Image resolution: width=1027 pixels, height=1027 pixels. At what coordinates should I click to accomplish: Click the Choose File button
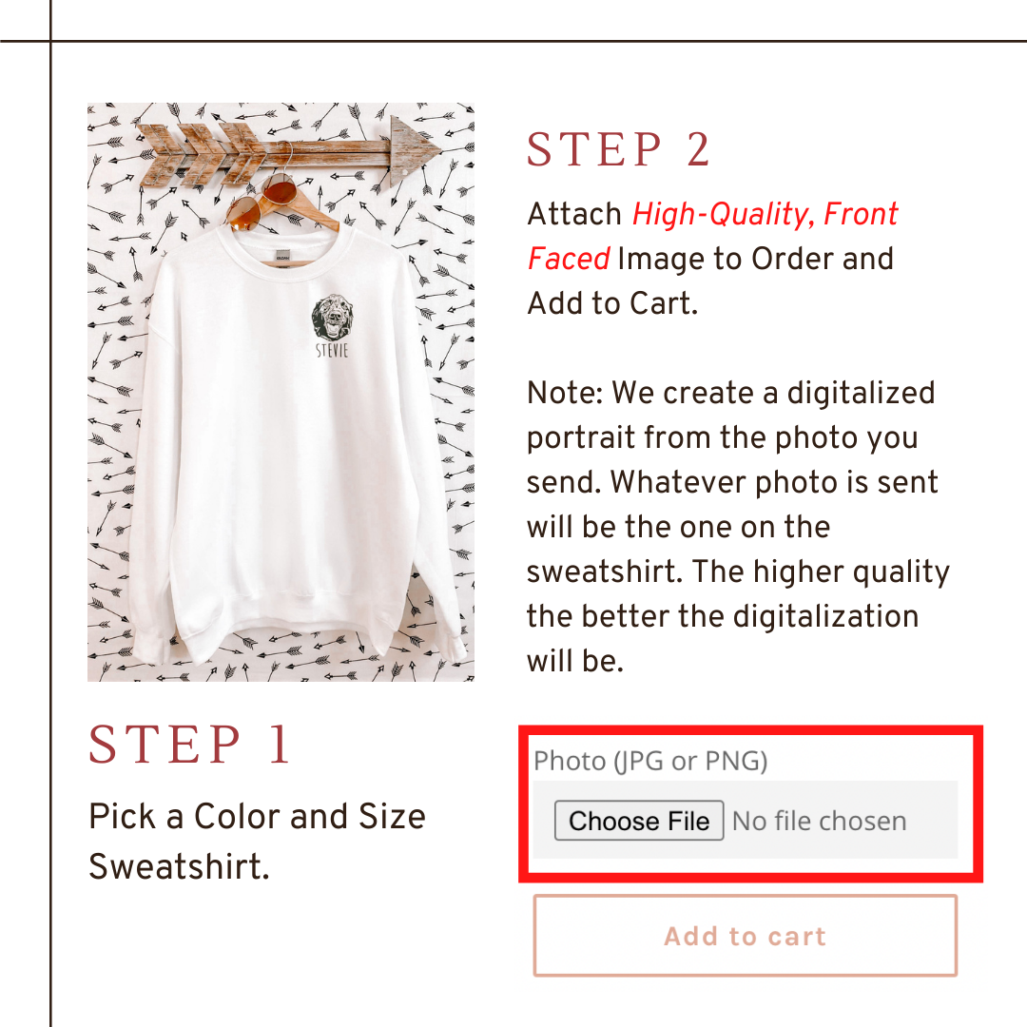[639, 821]
